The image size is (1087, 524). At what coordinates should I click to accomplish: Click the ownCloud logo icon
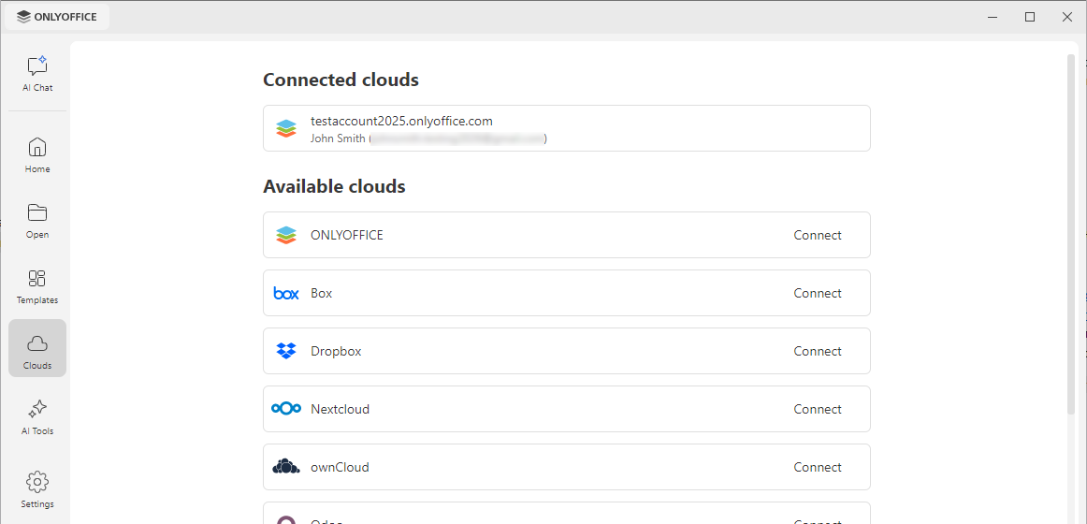click(285, 467)
